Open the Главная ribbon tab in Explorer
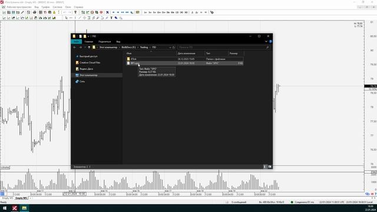Viewport: 377px width, 212px height. point(89,42)
